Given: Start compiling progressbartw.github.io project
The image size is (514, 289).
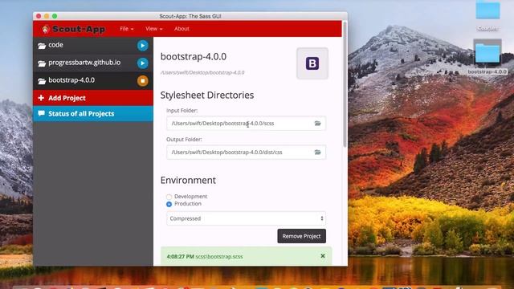Looking at the screenshot, I should click(x=142, y=63).
